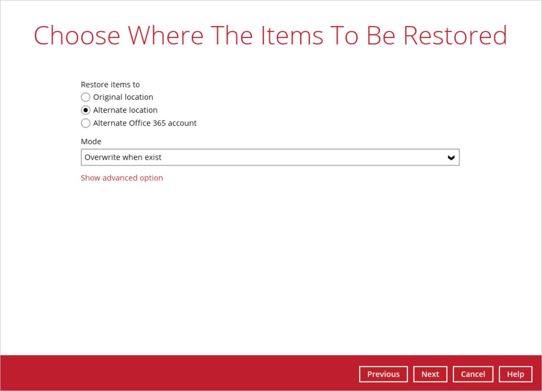
Task: Open the Help button
Action: pyautogui.click(x=516, y=374)
